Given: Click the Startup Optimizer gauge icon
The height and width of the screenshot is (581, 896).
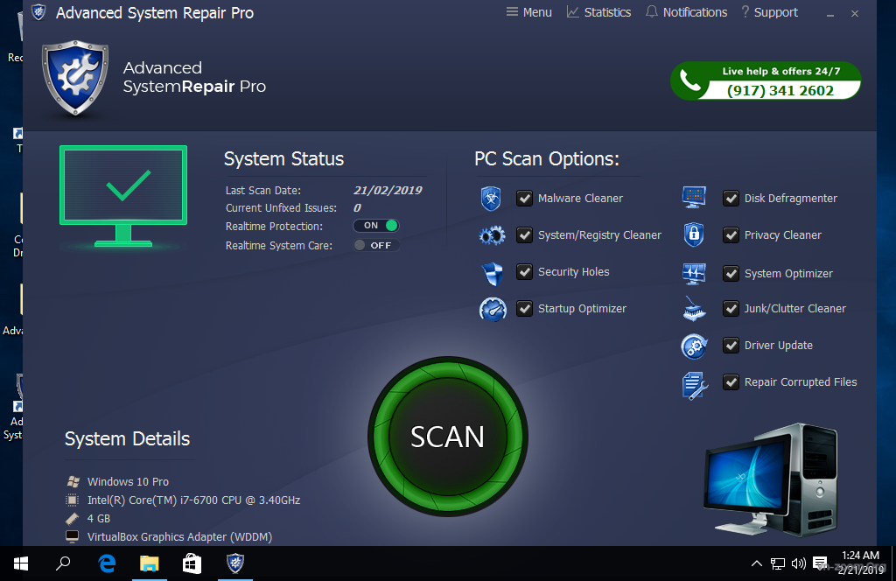Looking at the screenshot, I should 493,309.
